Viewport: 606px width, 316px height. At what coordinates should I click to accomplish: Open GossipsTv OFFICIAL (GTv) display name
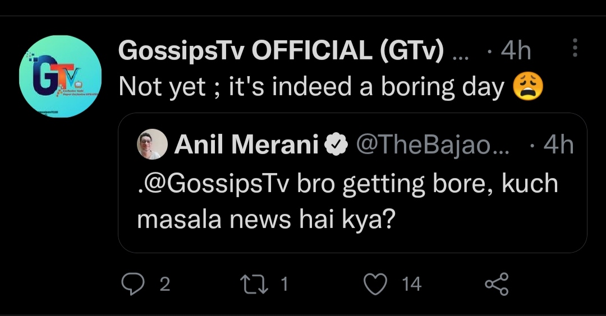(282, 53)
